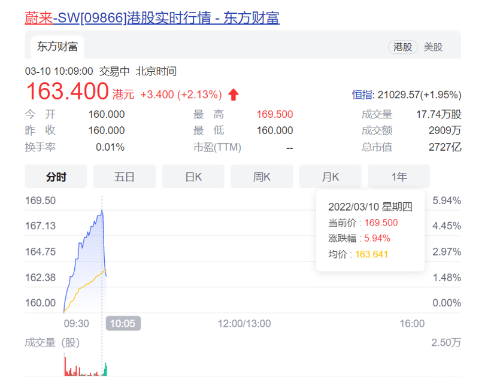The width and height of the screenshot is (491, 380).
Task: Select the 月K chart tab
Action: [x=331, y=176]
